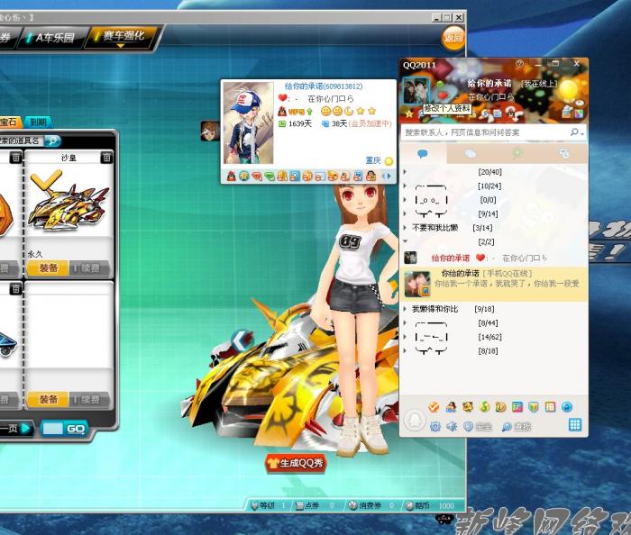Open the 给你的承诺(609813812) profile name link
The image size is (631, 535).
coord(324,86)
